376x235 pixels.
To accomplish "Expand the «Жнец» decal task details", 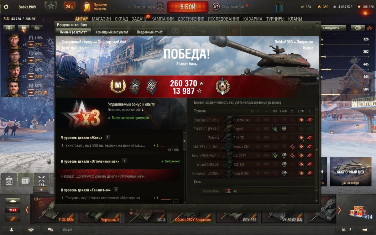I will click(x=107, y=137).
